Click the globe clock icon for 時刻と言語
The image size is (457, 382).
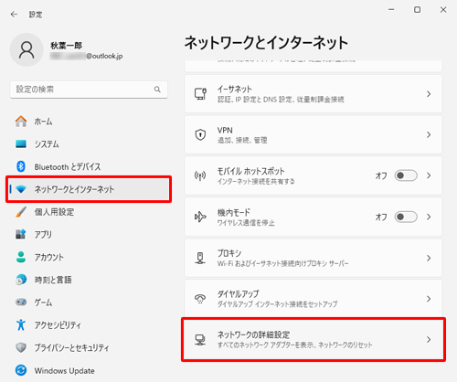click(21, 280)
